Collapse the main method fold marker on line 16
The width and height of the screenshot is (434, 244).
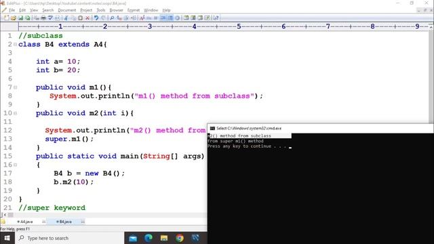[15, 165]
